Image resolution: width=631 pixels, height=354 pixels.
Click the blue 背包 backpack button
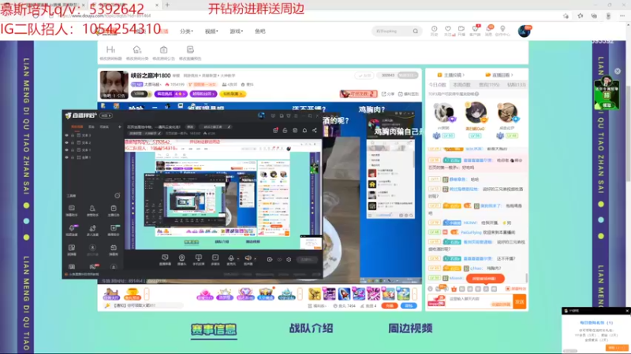click(x=409, y=306)
